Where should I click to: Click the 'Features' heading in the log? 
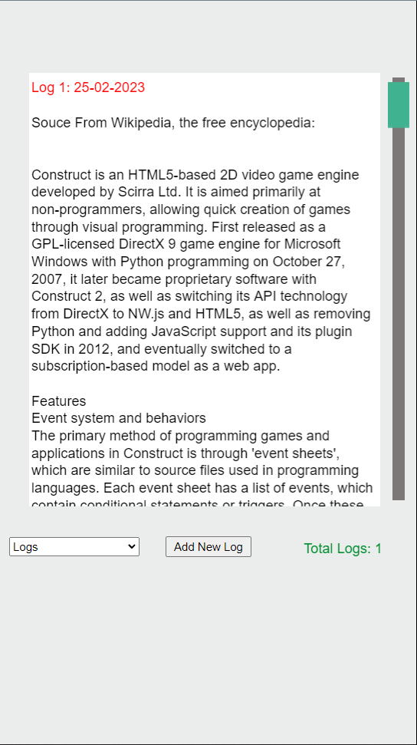click(x=58, y=401)
